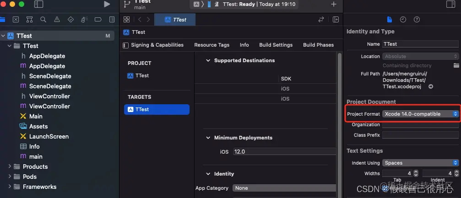
Task: Open the find navigator magnifier
Action: click(43, 20)
